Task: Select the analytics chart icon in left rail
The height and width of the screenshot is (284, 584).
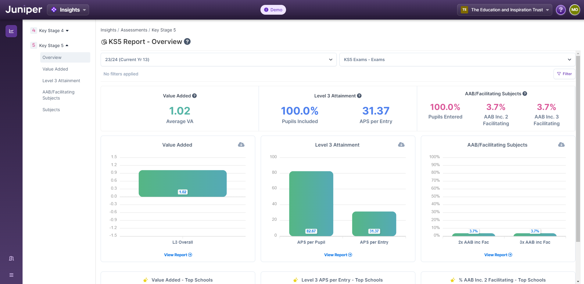Action: point(11,31)
